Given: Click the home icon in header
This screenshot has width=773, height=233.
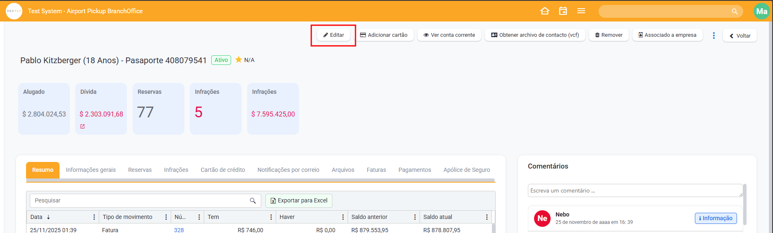Looking at the screenshot, I should 545,11.
